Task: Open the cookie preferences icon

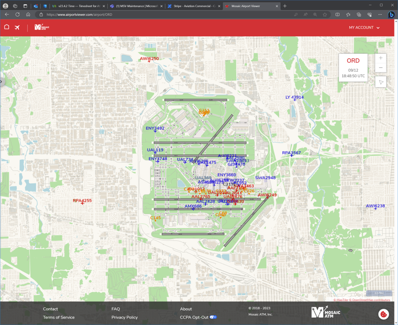Action: coord(384,314)
